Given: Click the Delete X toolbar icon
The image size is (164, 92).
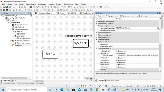Looking at the screenshot, I should (27, 7).
